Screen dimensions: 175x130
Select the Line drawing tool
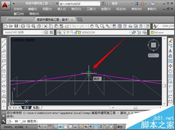4,41
